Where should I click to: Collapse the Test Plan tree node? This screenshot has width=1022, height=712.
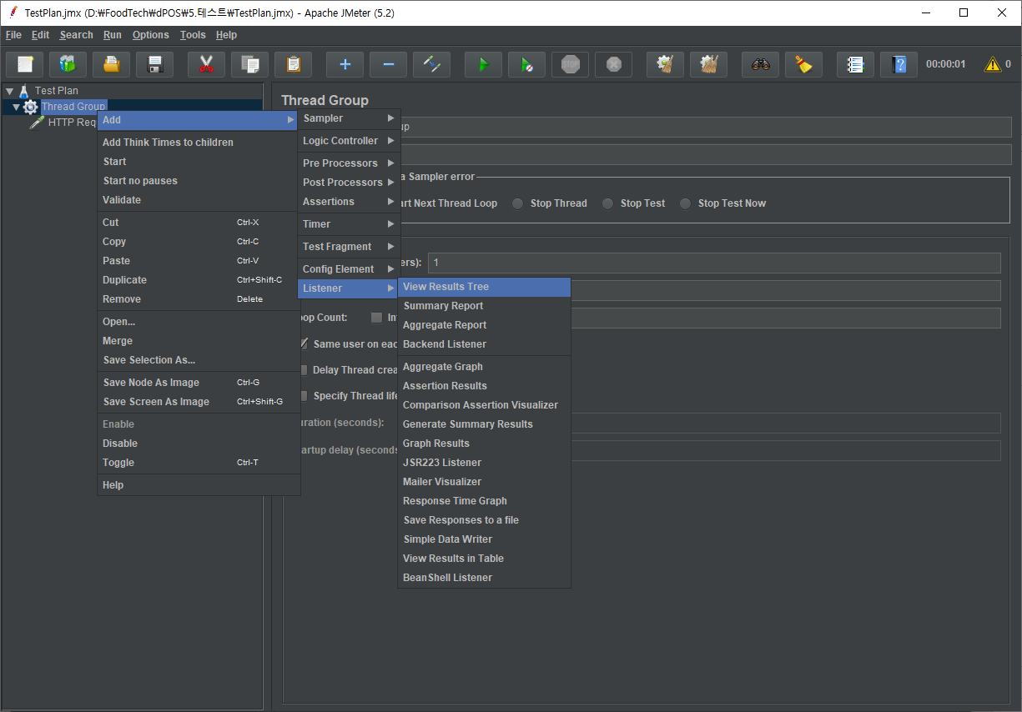pyautogui.click(x=9, y=91)
